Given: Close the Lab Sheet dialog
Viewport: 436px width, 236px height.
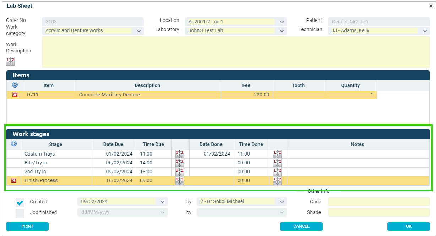Looking at the screenshot, I should (x=431, y=6).
